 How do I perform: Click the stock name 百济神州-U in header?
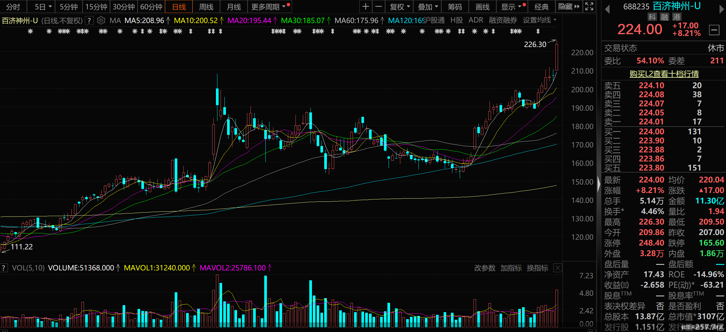click(676, 6)
